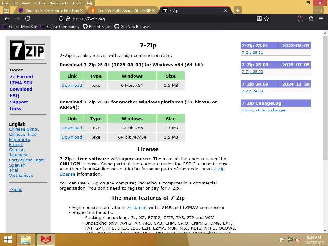Switch language to Vietnamese
Screen dimensions: 328x246
[x=21, y=176]
